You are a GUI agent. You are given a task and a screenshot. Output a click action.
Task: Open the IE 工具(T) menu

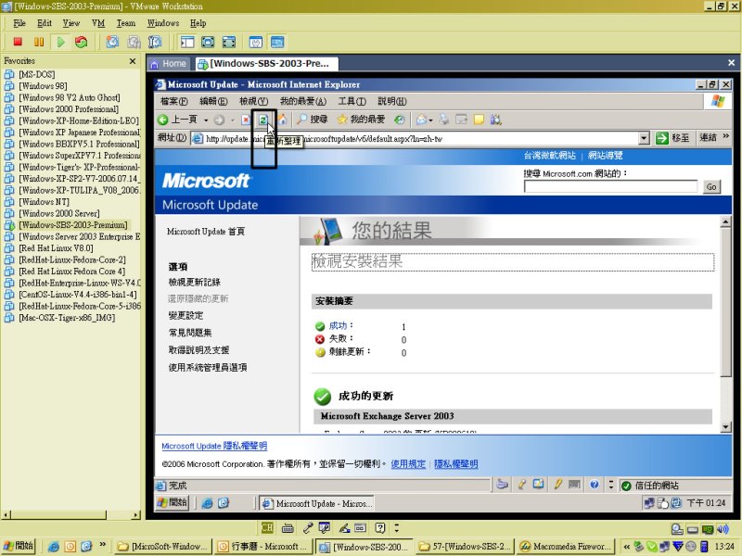pyautogui.click(x=352, y=101)
